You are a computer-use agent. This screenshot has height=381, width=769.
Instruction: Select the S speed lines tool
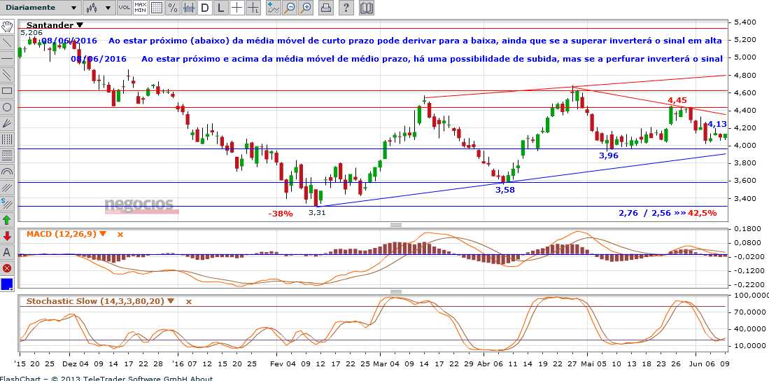click(8, 204)
